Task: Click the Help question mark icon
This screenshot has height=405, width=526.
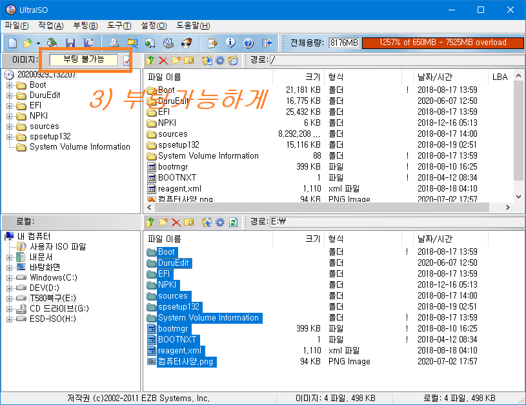Action: click(x=248, y=43)
